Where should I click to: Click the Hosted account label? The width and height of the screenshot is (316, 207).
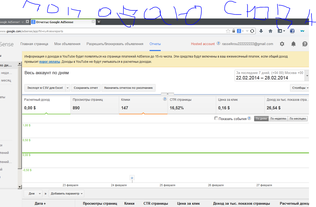coord(203,44)
